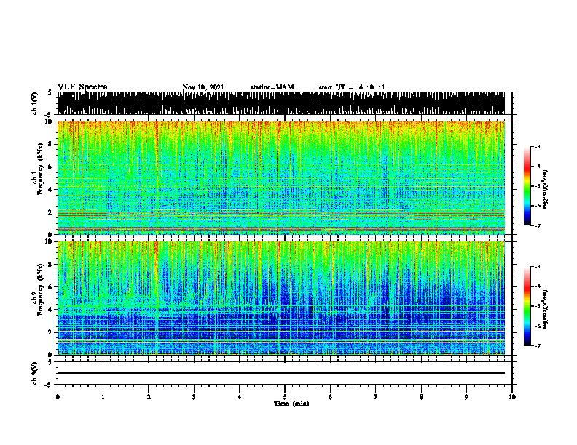Viewport: 577px width, 445px height.
Task: Click the "-3" tick on ch.1 colorbar
Action: click(537, 146)
